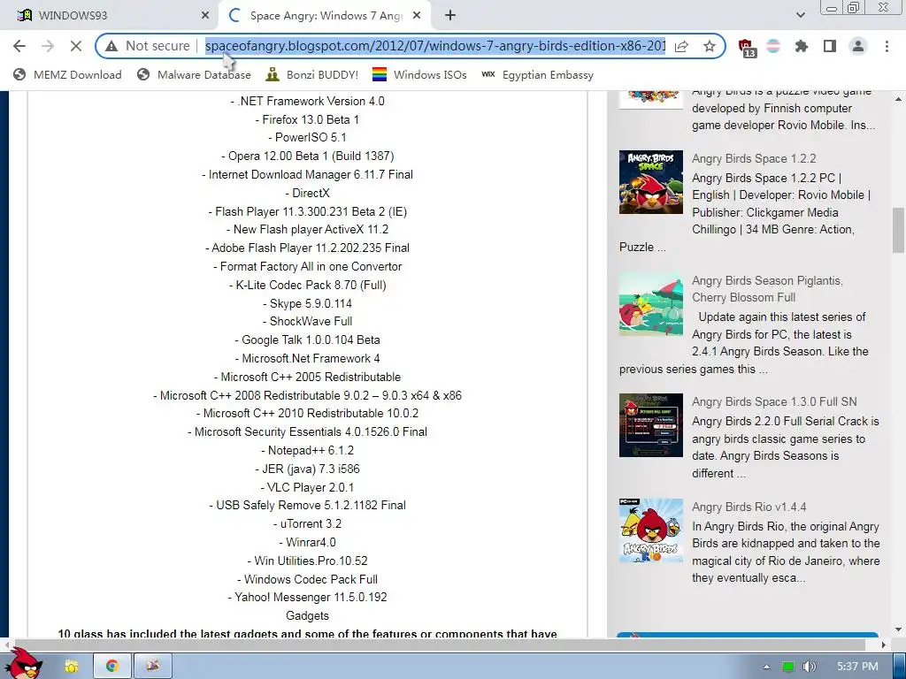Screen dimensions: 906x679
Task: Click the horizontal scrollbar right arrow
Action: coord(883,644)
